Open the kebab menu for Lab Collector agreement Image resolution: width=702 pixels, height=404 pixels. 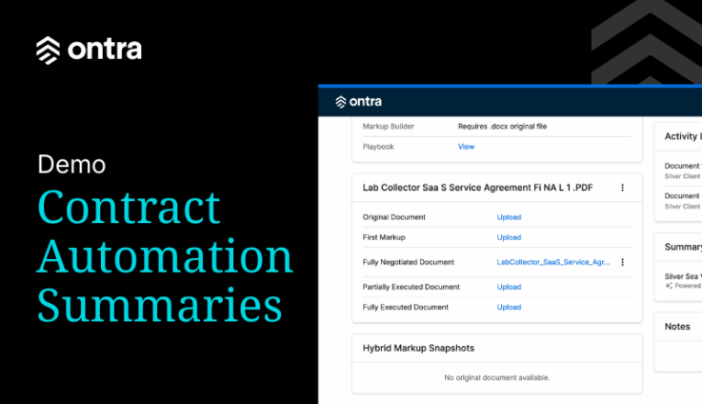click(623, 188)
